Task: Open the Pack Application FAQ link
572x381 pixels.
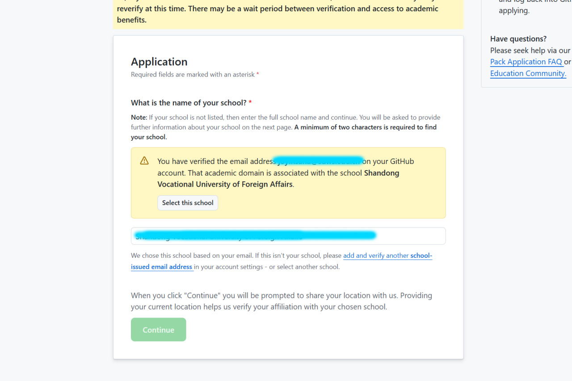Action: click(x=526, y=62)
